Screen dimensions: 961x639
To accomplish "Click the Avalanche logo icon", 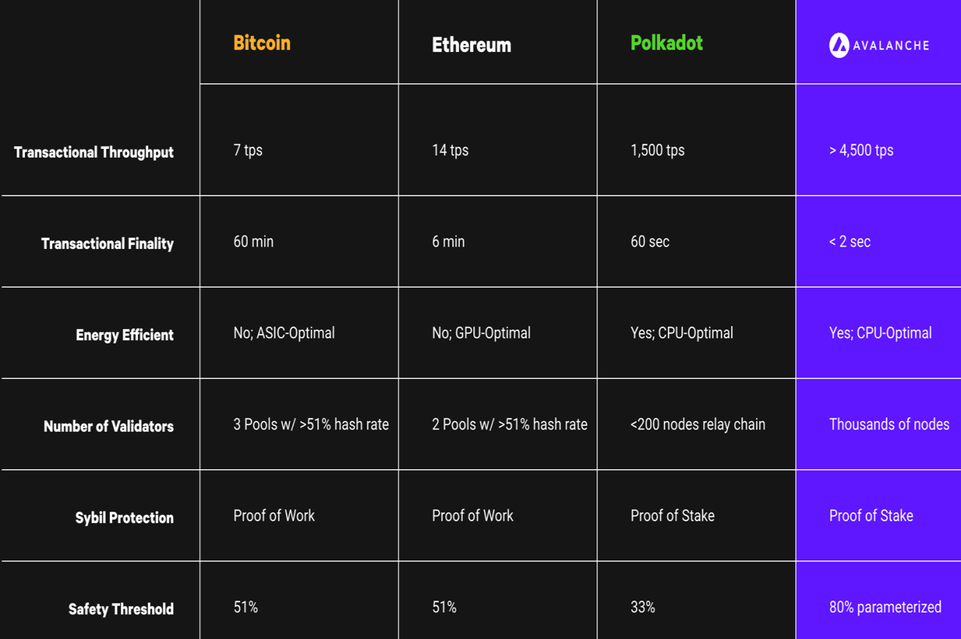I will coord(838,45).
